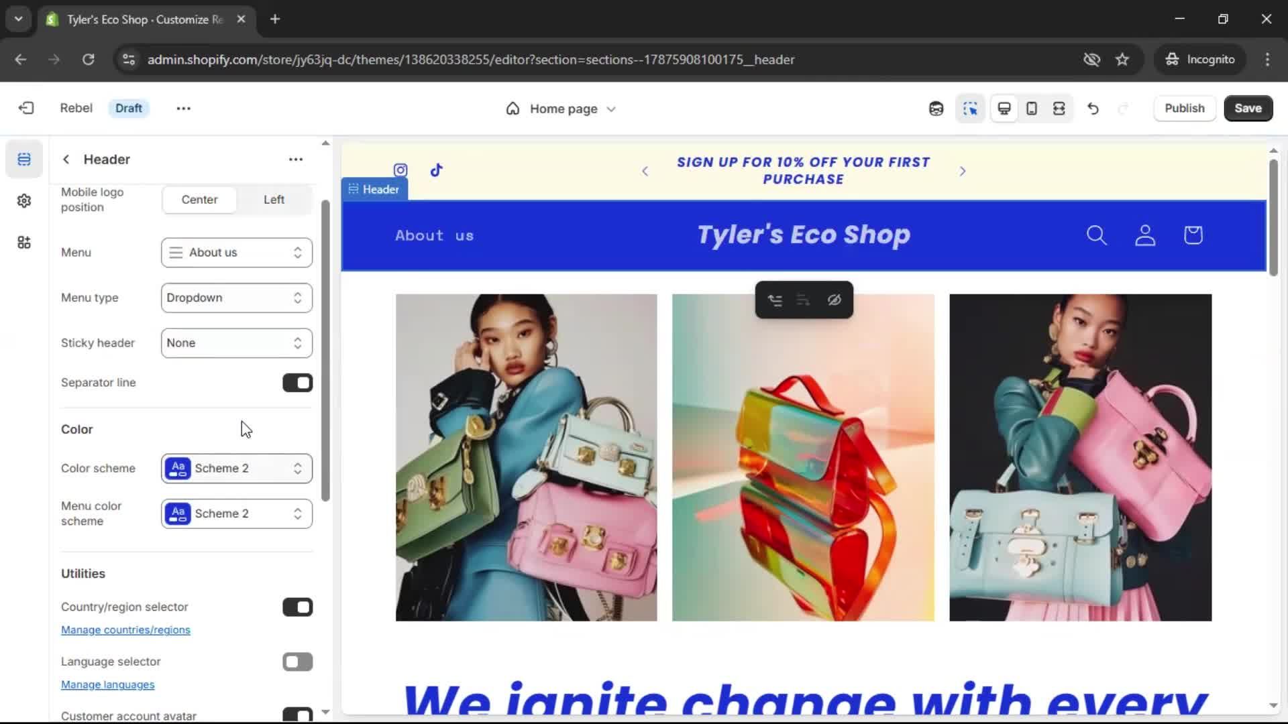1288x724 pixels.
Task: Open Manage countries/regions link
Action: pos(125,630)
